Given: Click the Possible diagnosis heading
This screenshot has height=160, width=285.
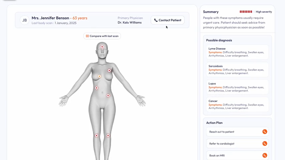Looking at the screenshot, I should tap(219, 40).
